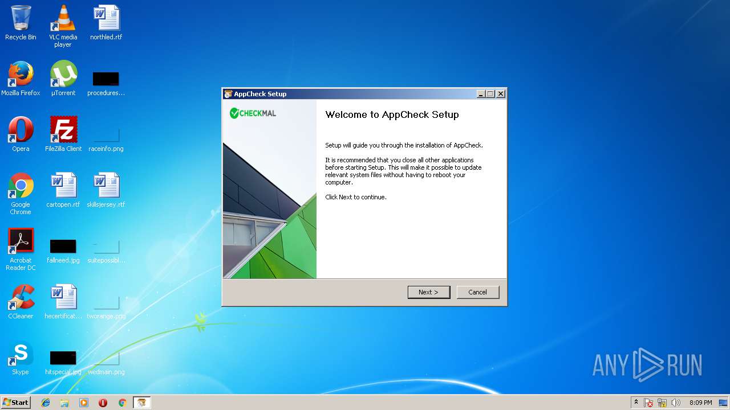The height and width of the screenshot is (410, 730).
Task: Open media player taskbar icon
Action: coord(84,403)
